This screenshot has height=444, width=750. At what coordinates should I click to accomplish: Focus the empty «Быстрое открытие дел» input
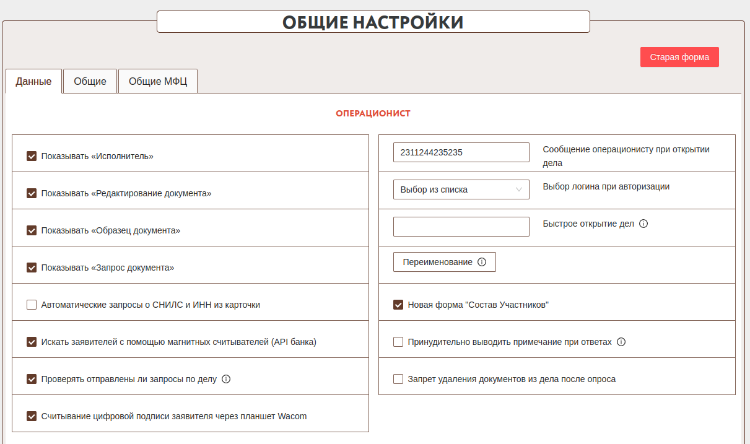click(x=461, y=227)
